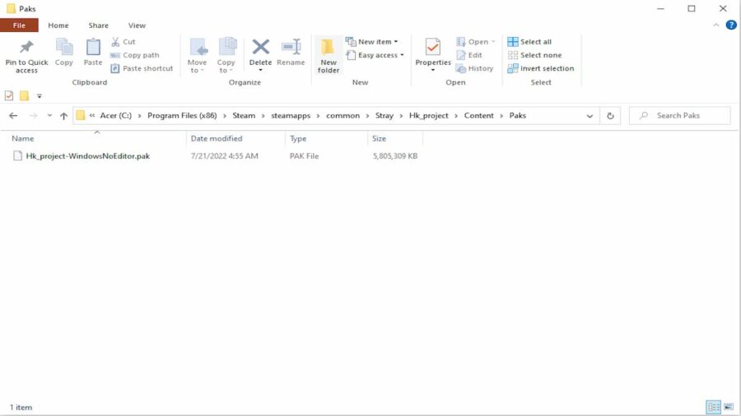Open the blue Help icon
Screen dimensions: 741x416
pos(730,25)
